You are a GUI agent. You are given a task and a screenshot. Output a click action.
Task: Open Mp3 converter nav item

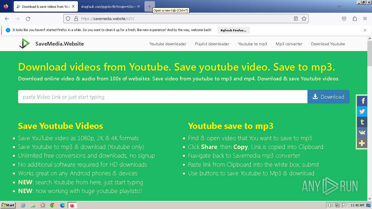[289, 44]
